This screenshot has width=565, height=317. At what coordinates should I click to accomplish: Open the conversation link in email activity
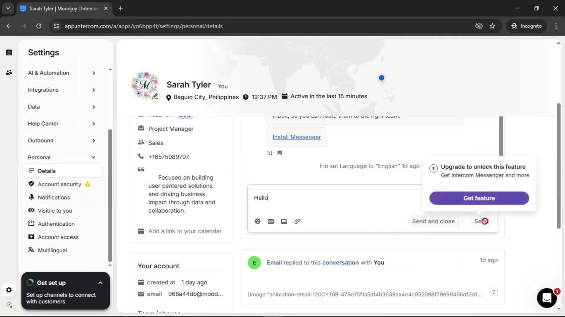(x=340, y=263)
